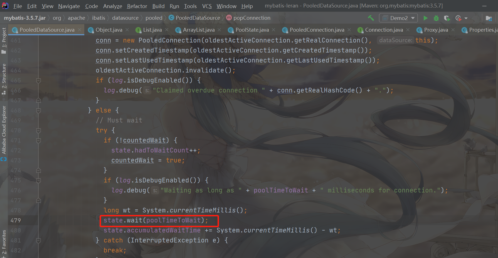
Task: Click poolTimeToWait in the state.wait call
Action: (174, 221)
